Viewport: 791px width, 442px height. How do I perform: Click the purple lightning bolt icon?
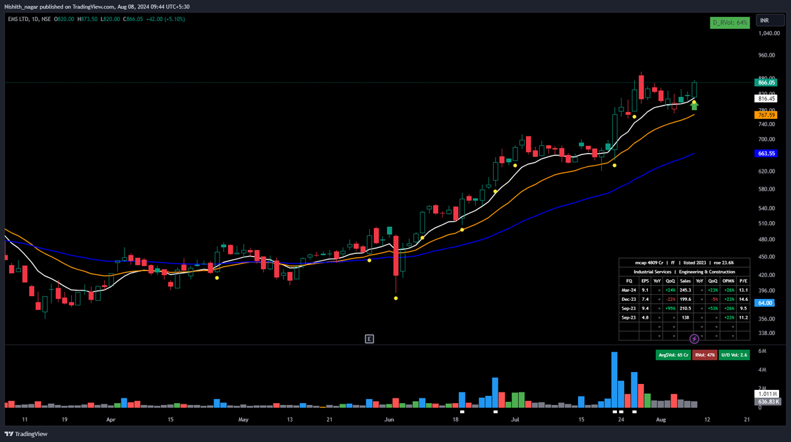pyautogui.click(x=694, y=338)
